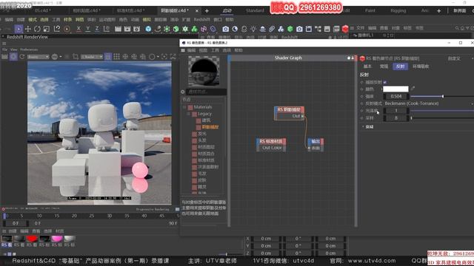Click the render to picture viewer icon

[127, 29]
